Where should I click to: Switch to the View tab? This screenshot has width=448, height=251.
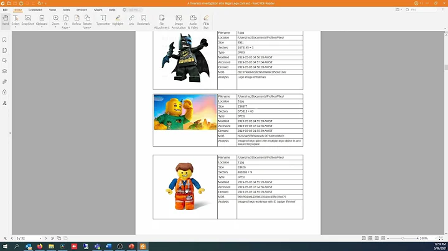point(52,10)
